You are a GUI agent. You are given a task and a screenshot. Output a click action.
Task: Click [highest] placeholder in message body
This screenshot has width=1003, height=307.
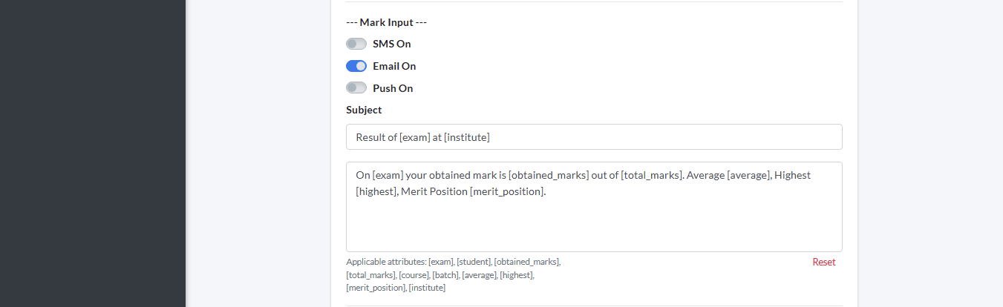pos(376,191)
